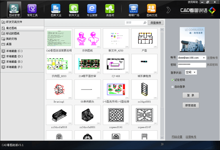Click the 登录 login button

[190, 95]
